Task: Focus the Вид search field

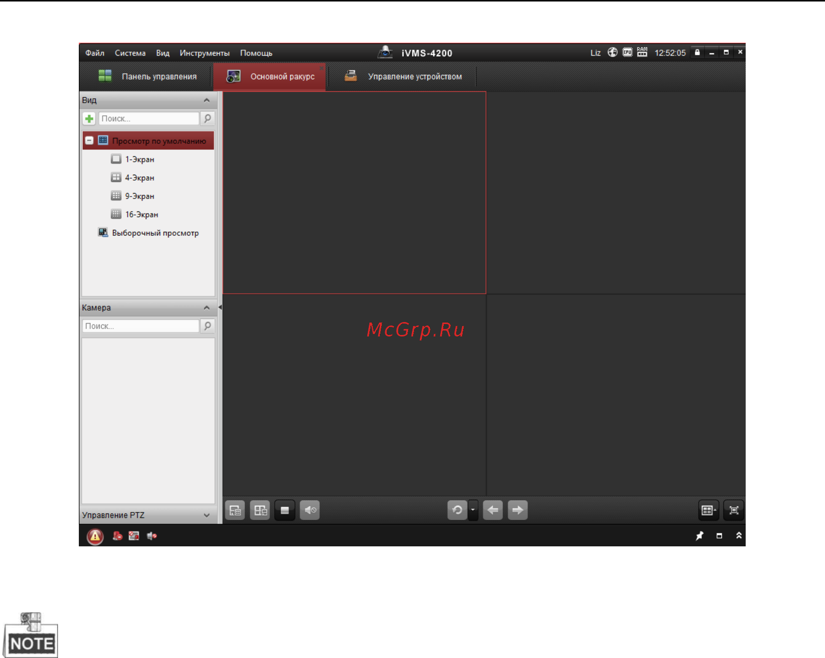Action: click(x=149, y=119)
